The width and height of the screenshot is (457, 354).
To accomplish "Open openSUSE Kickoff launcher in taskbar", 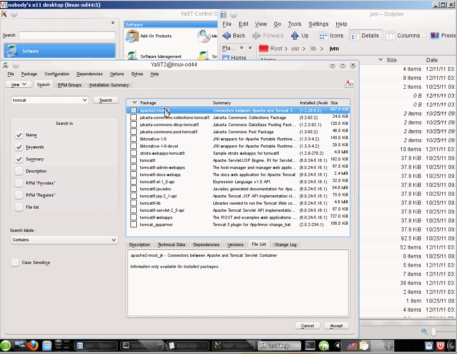I will (6, 346).
